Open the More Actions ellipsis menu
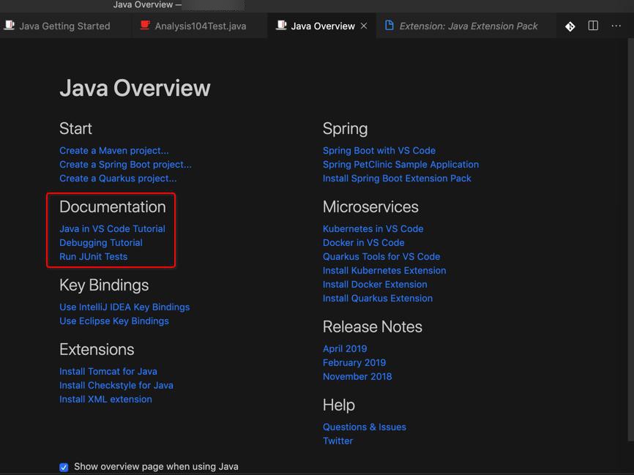 (x=616, y=26)
